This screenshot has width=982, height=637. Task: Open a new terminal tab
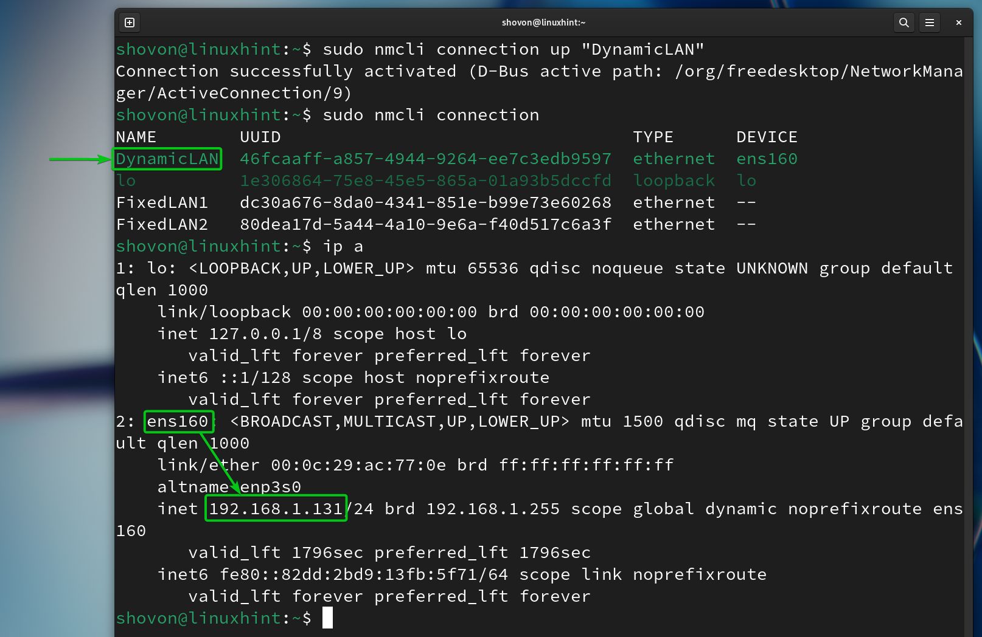(x=130, y=22)
